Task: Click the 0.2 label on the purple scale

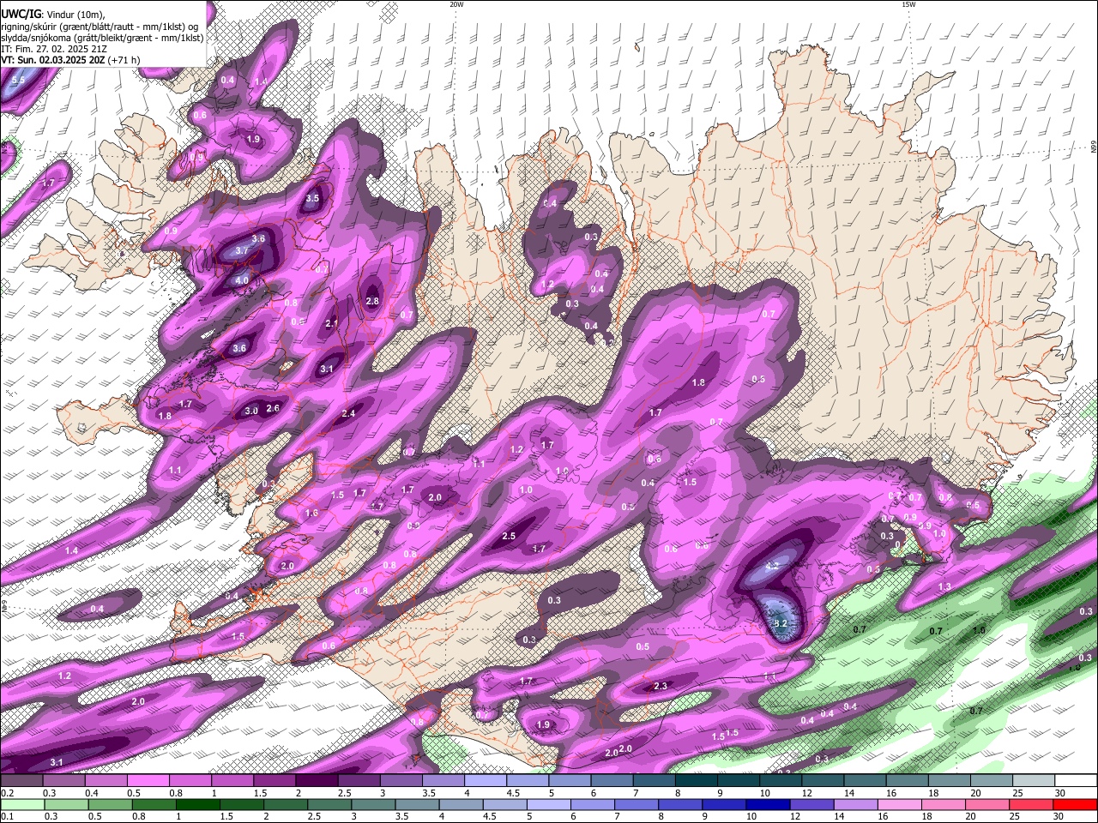Action: (x=7, y=794)
